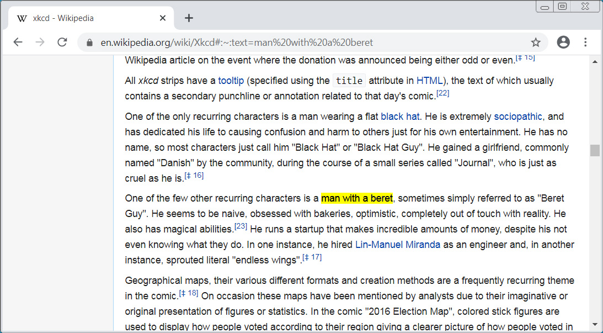Close the Chrome window
The image size is (603, 333).
tap(585, 7)
